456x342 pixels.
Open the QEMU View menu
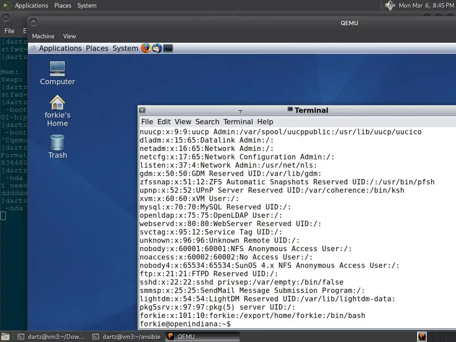[x=69, y=36]
